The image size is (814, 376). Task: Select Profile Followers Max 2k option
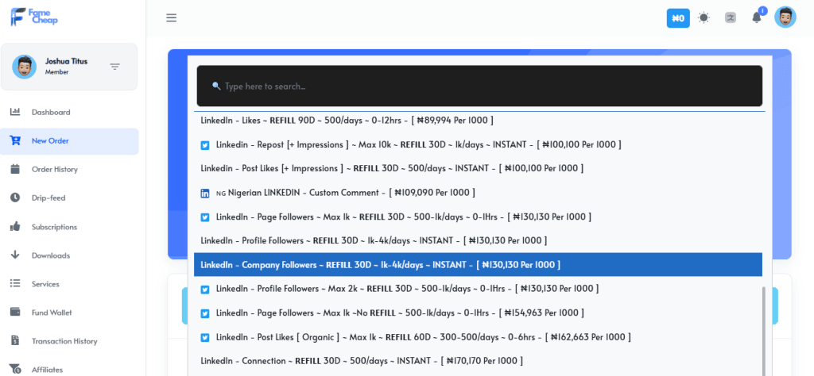click(478, 289)
